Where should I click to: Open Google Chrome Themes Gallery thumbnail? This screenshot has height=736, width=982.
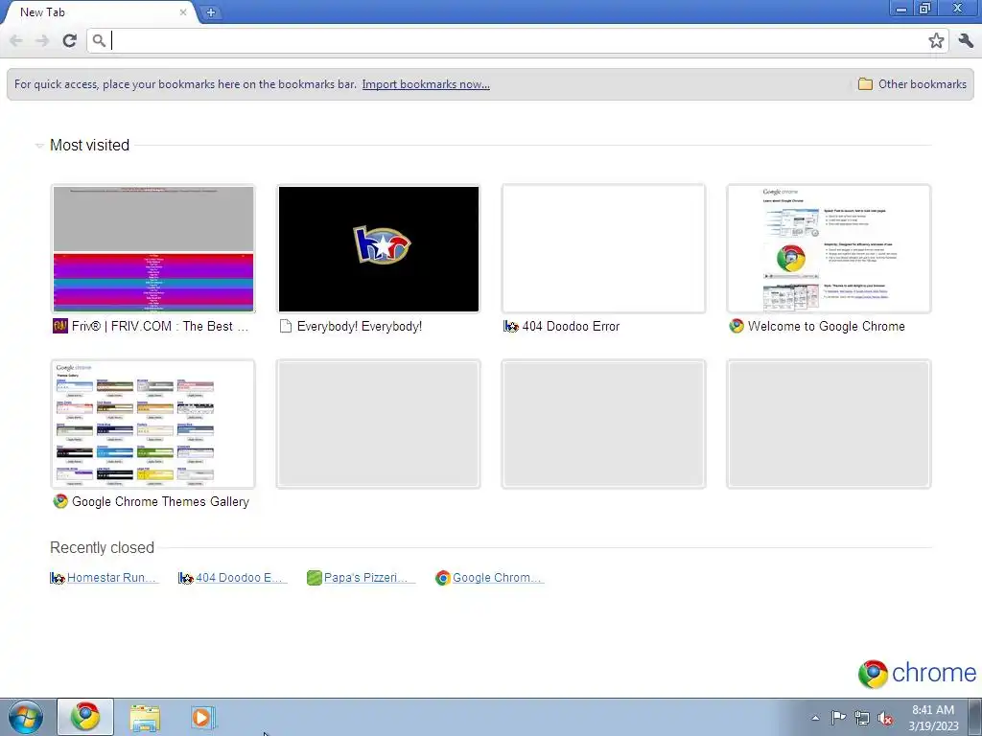[x=153, y=424]
